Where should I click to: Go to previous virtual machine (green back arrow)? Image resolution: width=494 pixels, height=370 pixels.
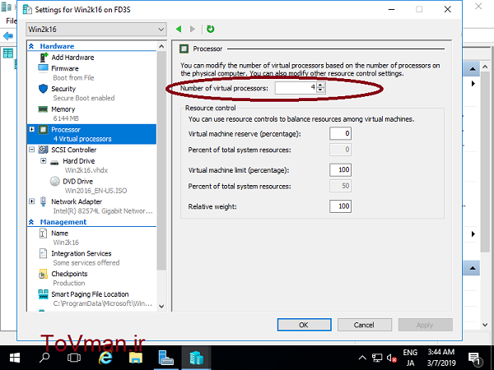[x=179, y=30]
